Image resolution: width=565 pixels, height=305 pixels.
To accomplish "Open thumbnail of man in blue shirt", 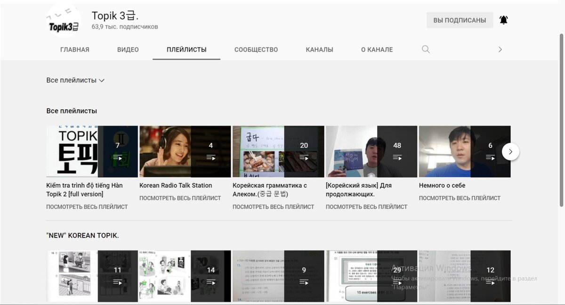I will (x=465, y=151).
